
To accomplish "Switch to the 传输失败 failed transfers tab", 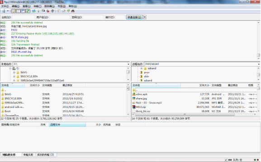I will (28, 155).
